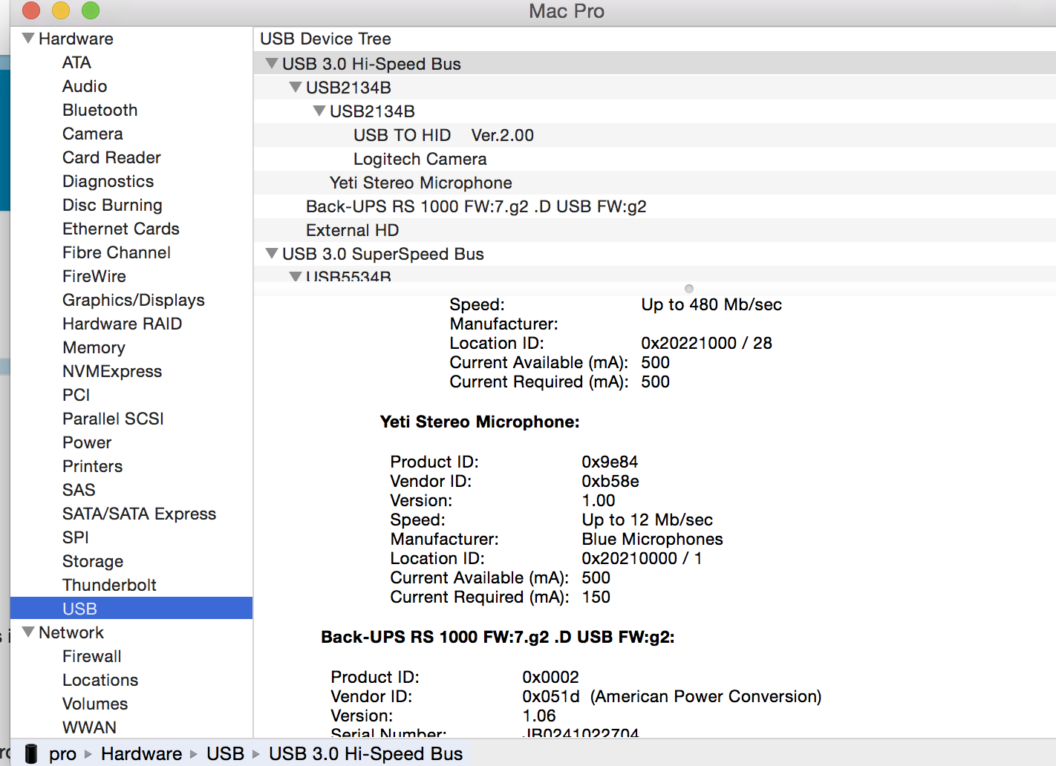
Task: Select WWAN under Network
Action: coord(89,727)
